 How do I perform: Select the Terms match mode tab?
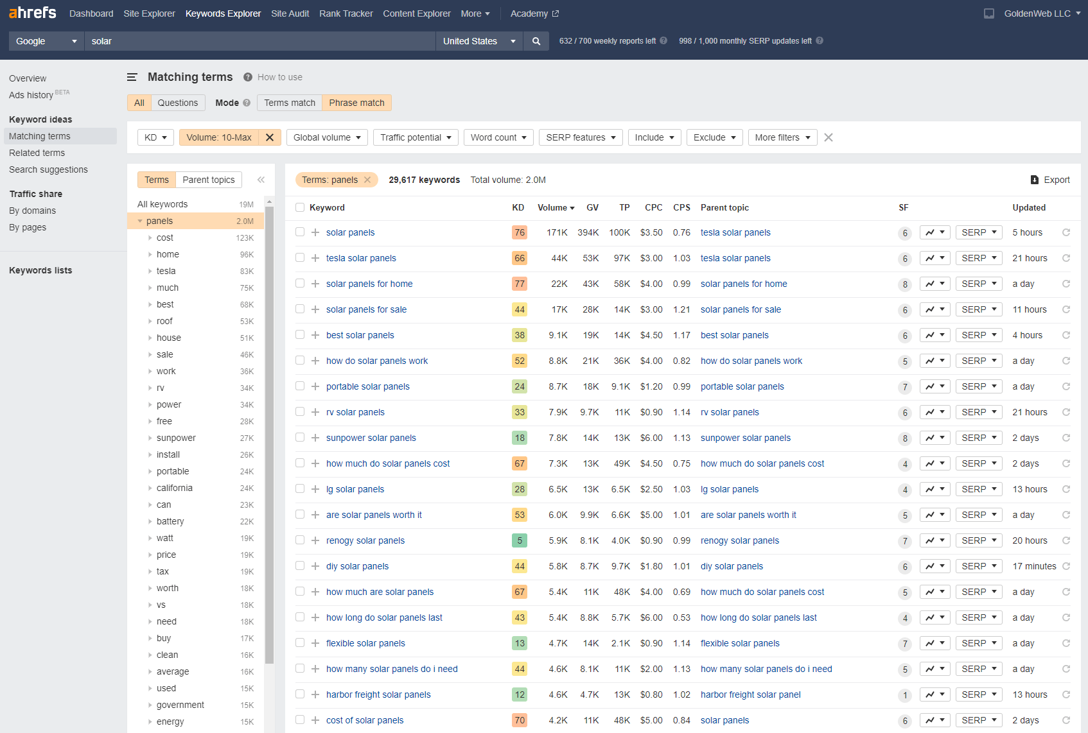coord(290,103)
